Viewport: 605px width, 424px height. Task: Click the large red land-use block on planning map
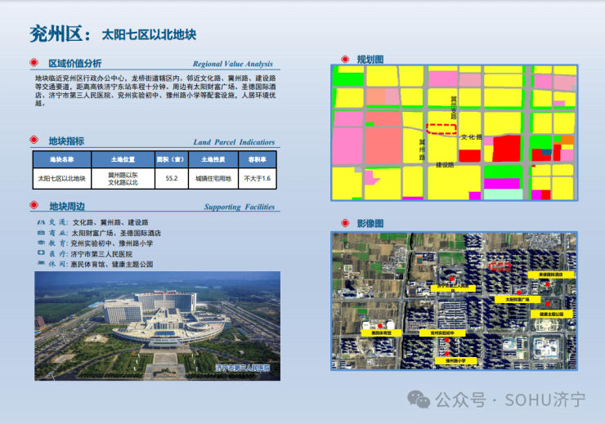click(506, 149)
